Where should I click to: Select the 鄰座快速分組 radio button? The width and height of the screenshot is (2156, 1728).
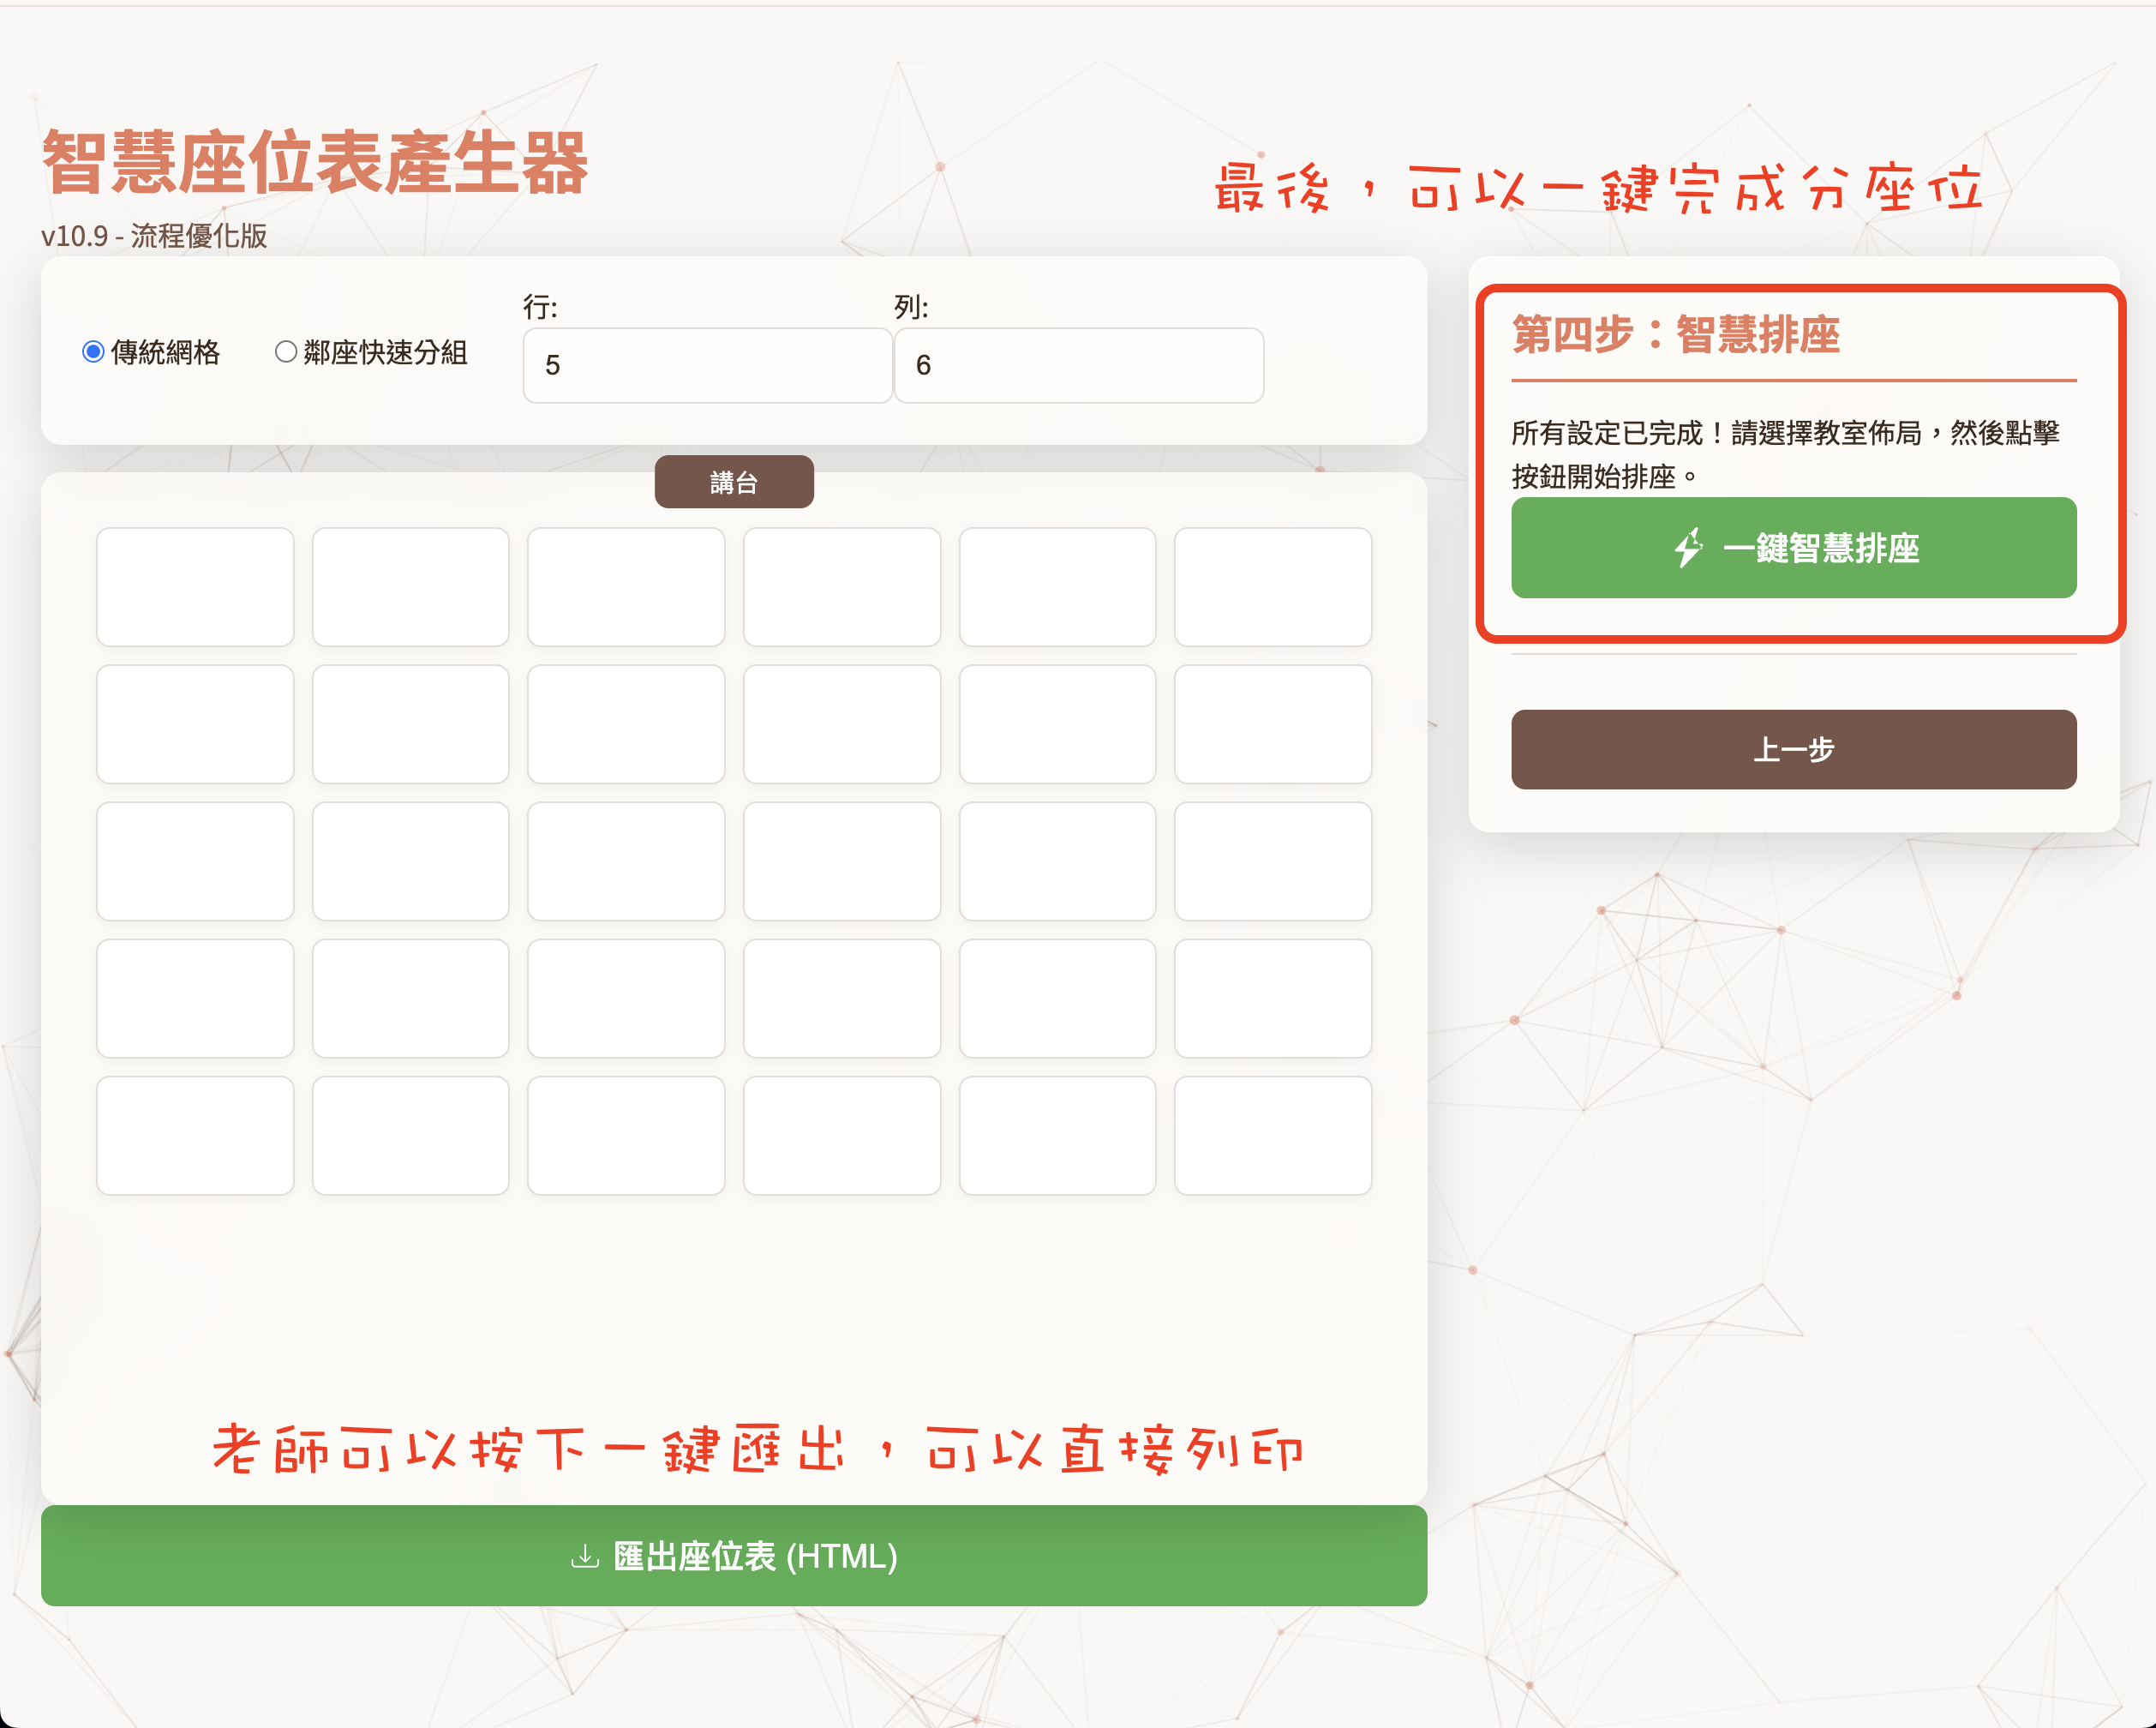pos(286,352)
